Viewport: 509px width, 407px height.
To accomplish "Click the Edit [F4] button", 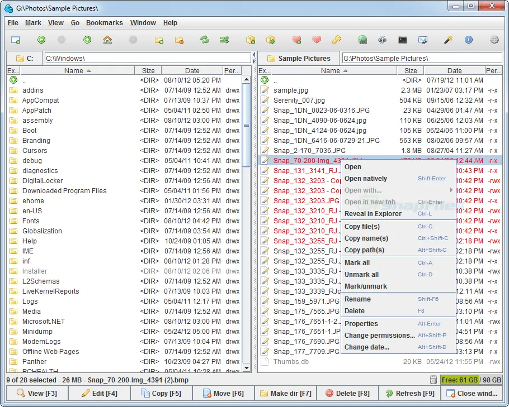I will (x=100, y=394).
